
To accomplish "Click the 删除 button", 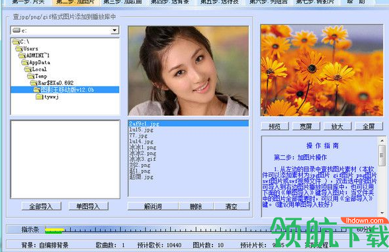I will tap(196, 206).
